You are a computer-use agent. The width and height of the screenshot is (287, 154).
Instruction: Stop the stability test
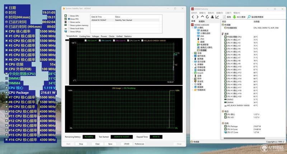(81, 144)
